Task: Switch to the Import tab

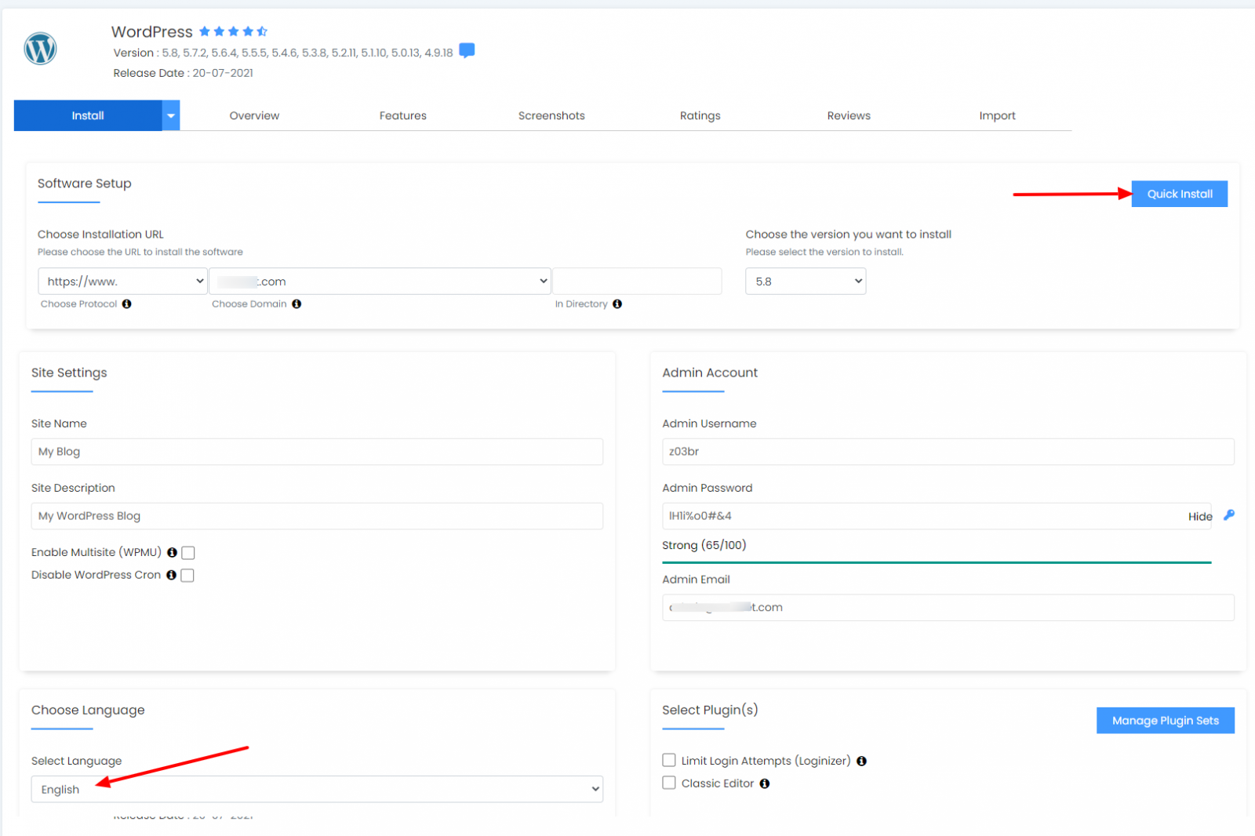Action: coord(997,115)
